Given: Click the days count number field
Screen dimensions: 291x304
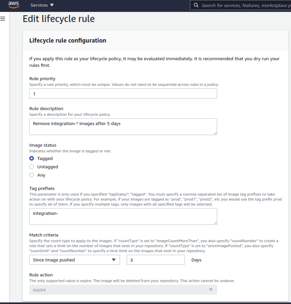Looking at the screenshot, I should click(x=156, y=260).
